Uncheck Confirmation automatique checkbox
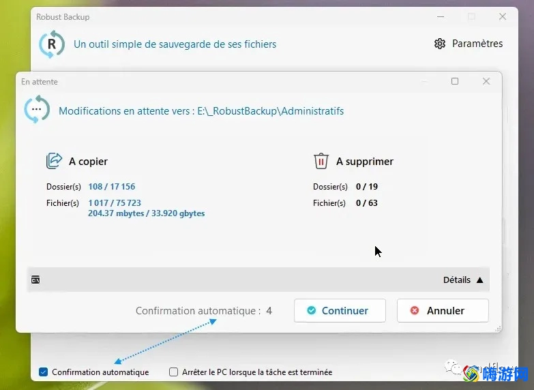This screenshot has width=534, height=390. tap(43, 372)
